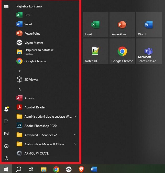The height and width of the screenshot is (173, 165).
Task: Click the # letter group header
Action: tap(19, 71)
